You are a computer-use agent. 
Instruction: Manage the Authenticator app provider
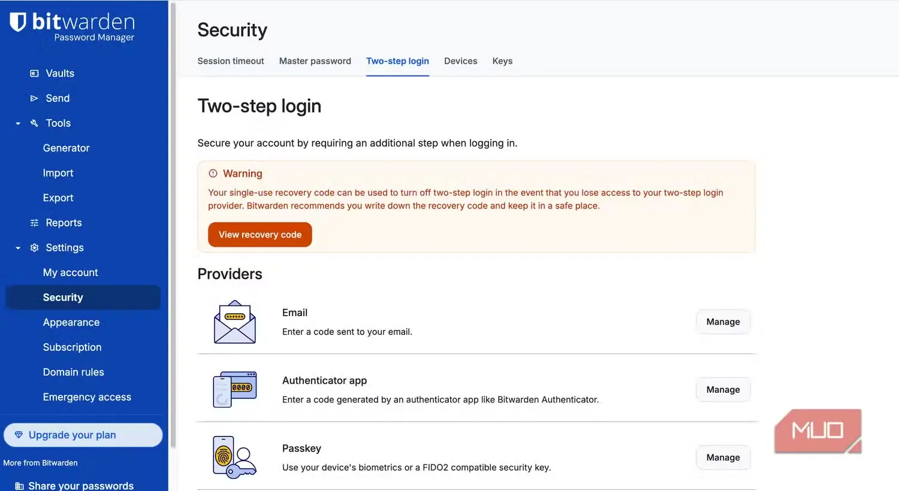pos(723,389)
